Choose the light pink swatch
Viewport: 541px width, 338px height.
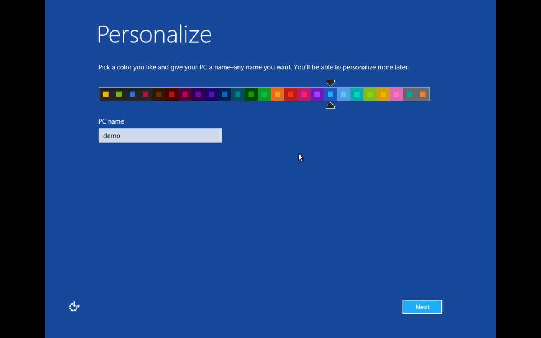pyautogui.click(x=396, y=94)
